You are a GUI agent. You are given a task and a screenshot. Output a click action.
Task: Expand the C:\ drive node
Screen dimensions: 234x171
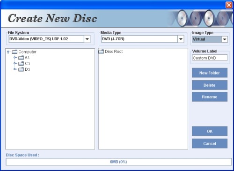15,63
